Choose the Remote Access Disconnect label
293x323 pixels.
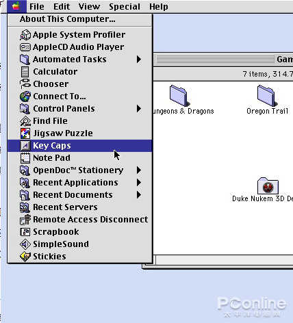[90, 220]
